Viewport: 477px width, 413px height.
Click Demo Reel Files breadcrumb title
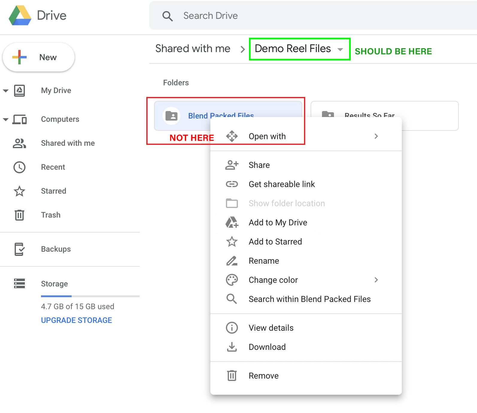pyautogui.click(x=293, y=48)
